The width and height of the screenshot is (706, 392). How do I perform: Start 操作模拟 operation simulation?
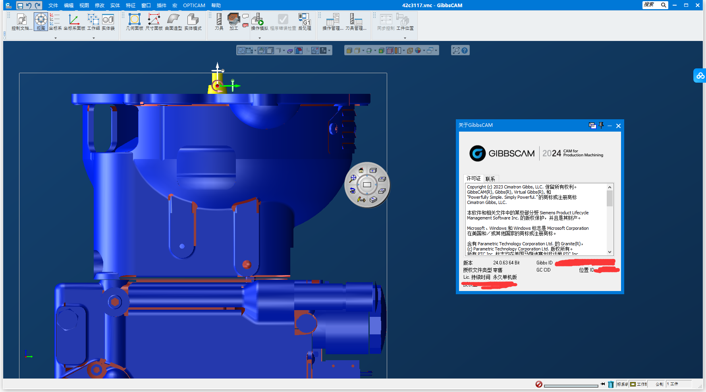(x=259, y=21)
